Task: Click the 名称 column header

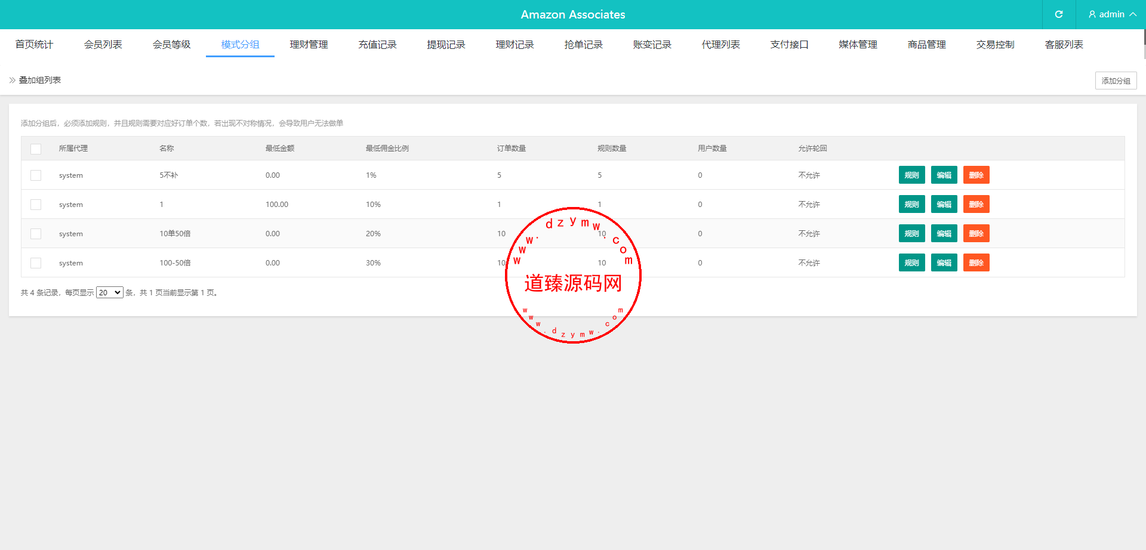Action: [x=167, y=149]
